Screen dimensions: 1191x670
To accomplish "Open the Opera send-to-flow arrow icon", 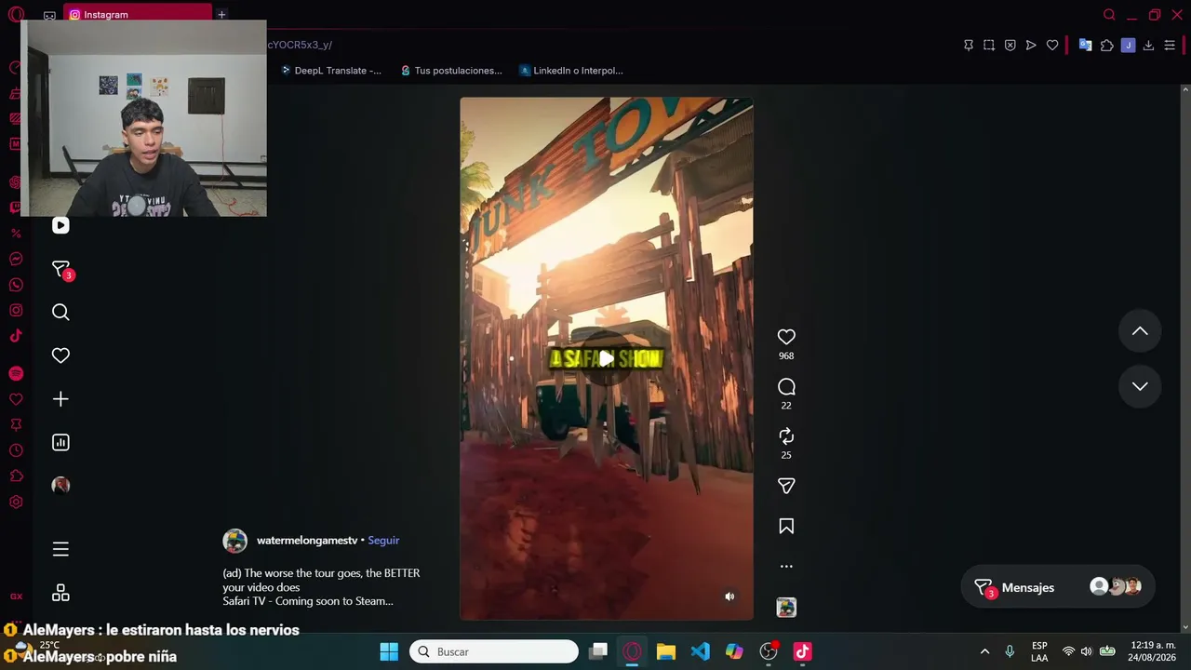I will (x=1031, y=45).
